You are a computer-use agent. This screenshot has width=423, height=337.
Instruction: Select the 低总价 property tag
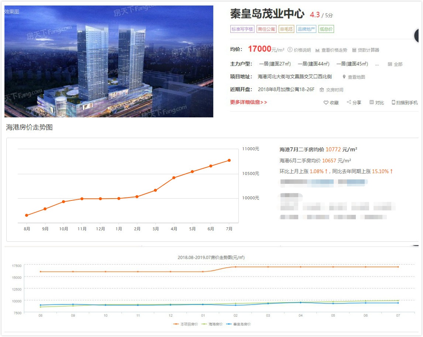point(326,29)
